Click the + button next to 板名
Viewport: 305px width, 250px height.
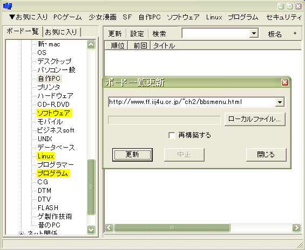295,33
